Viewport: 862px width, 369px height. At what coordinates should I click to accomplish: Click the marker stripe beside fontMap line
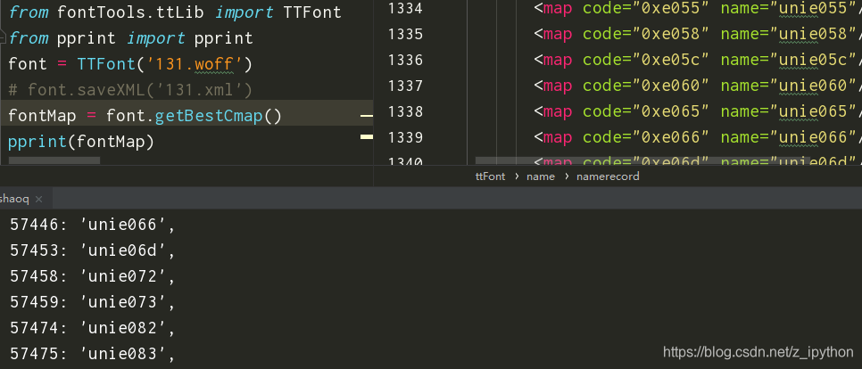point(367,117)
